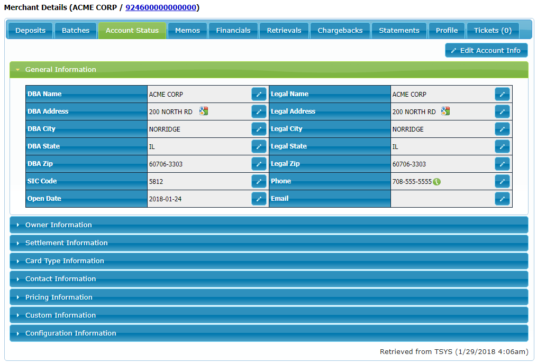
Task: Select the Legal City value NORRIDGE
Action: tap(408, 129)
